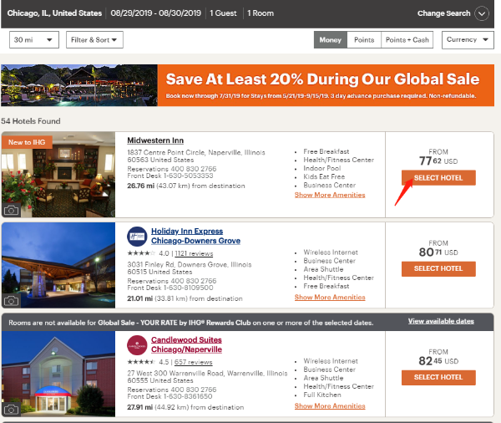The image size is (501, 423).
Task: Click the Chicago, IL, United States destination
Action: [x=54, y=13]
